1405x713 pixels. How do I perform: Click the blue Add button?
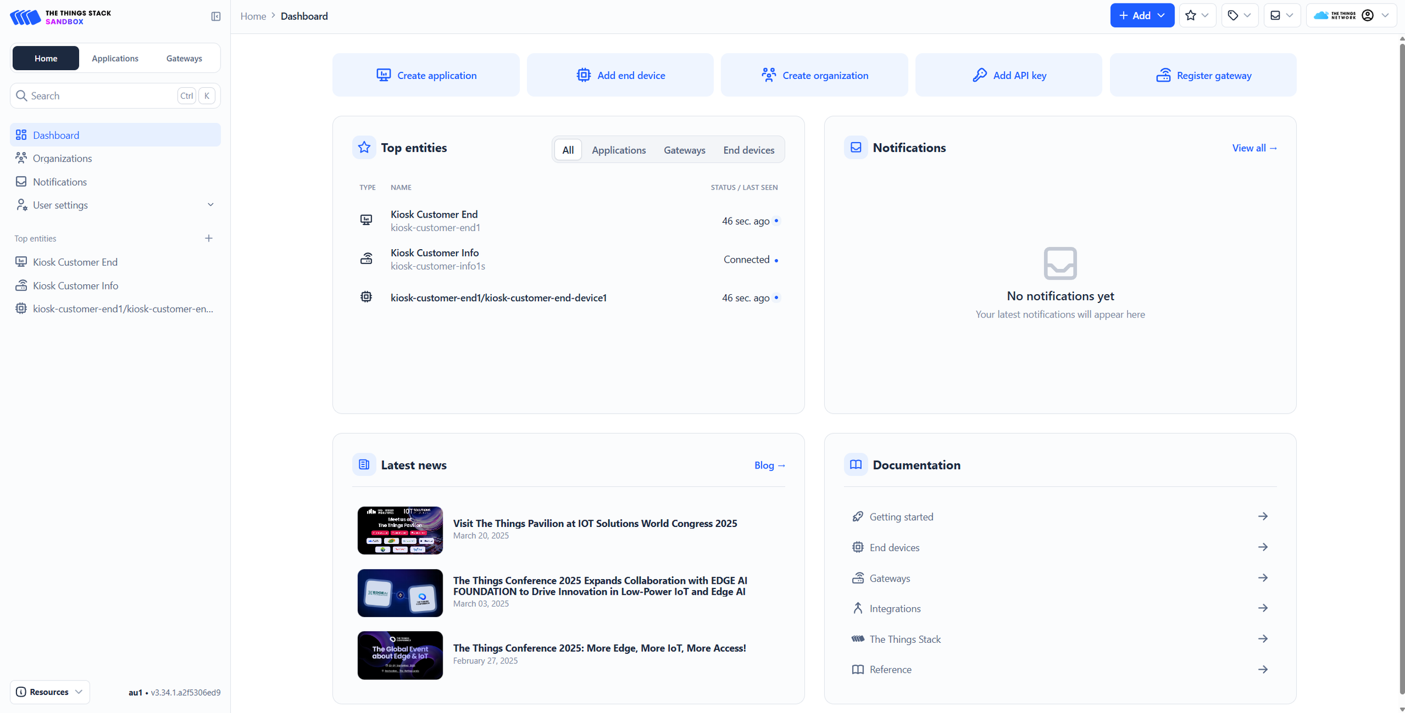pyautogui.click(x=1142, y=16)
